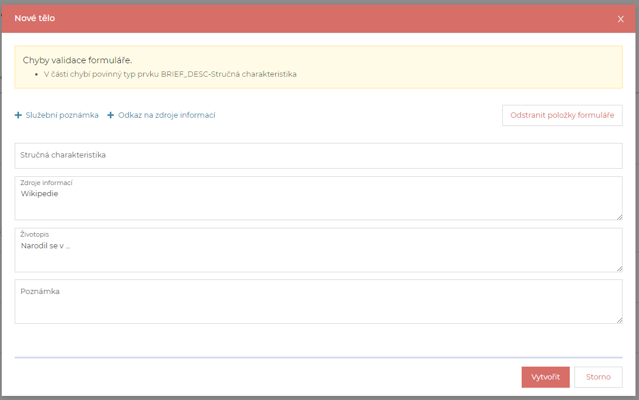Add a Služební poznámka field

click(x=62, y=115)
